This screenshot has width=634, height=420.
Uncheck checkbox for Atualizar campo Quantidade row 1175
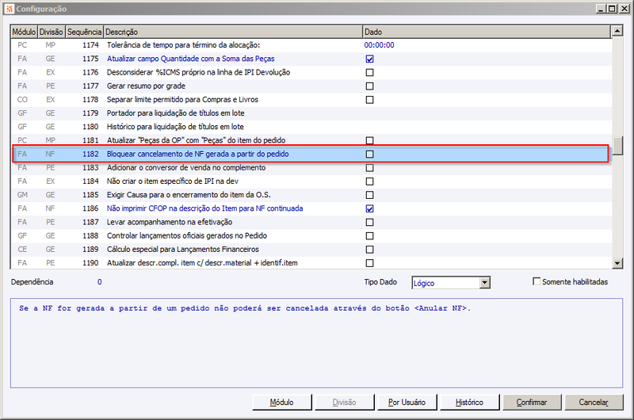(369, 59)
